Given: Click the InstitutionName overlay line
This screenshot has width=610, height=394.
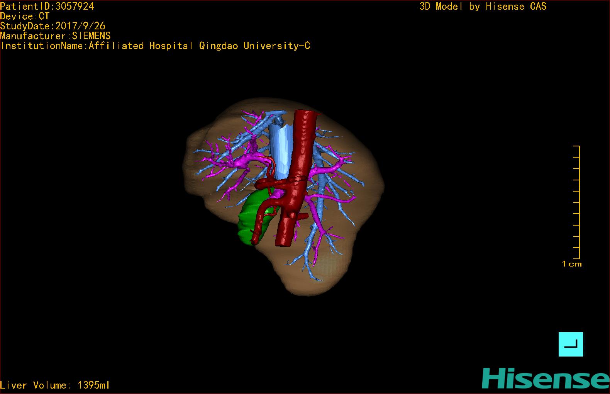Looking at the screenshot, I should point(155,46).
